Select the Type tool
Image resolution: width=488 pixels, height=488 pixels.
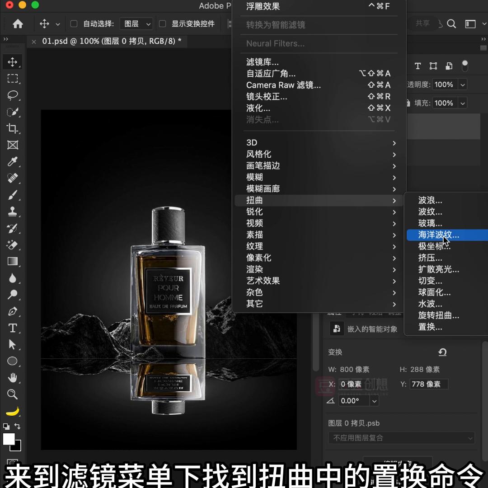(13, 328)
